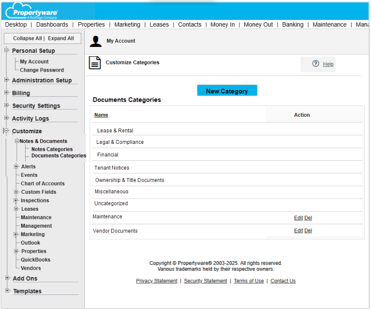Click Collapse All in the sidebar
The image size is (371, 310).
click(x=28, y=38)
